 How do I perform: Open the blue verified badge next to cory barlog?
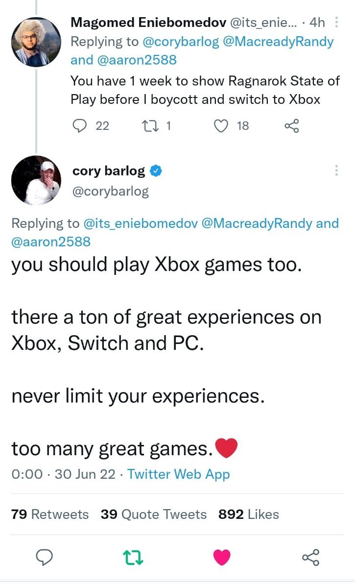tap(156, 171)
